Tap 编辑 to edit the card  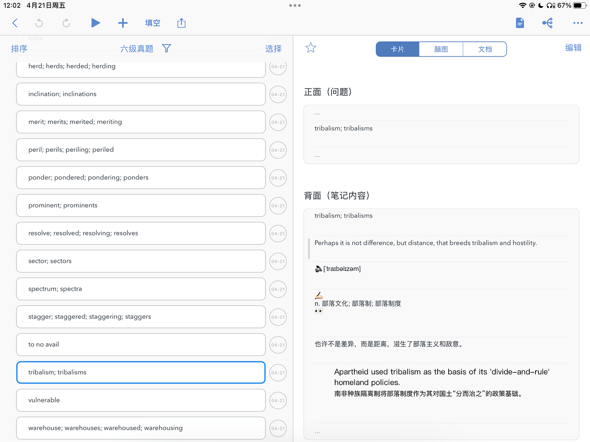coord(573,48)
